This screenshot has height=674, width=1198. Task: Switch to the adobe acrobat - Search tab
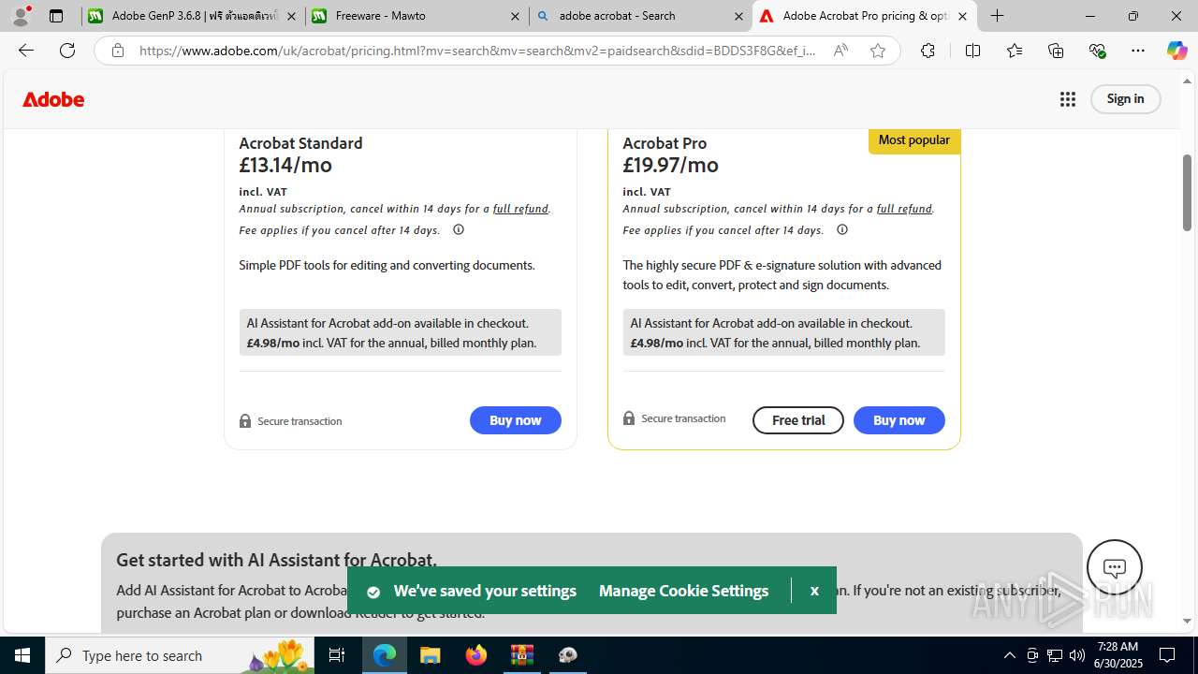coord(640,16)
